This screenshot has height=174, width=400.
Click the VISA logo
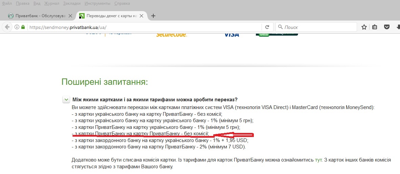(231, 35)
